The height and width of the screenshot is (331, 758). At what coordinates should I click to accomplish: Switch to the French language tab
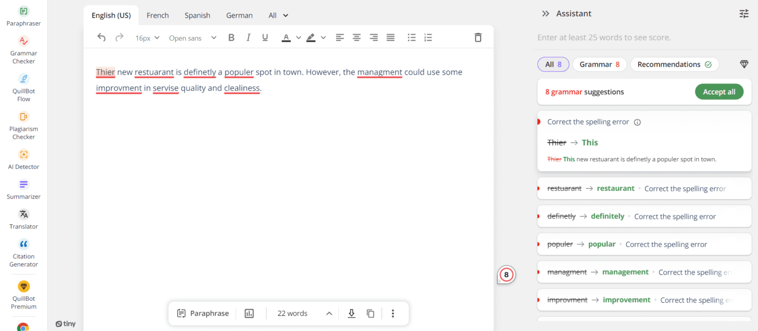coord(157,15)
